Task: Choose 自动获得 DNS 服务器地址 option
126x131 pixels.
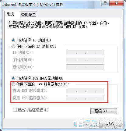Action: (13, 78)
